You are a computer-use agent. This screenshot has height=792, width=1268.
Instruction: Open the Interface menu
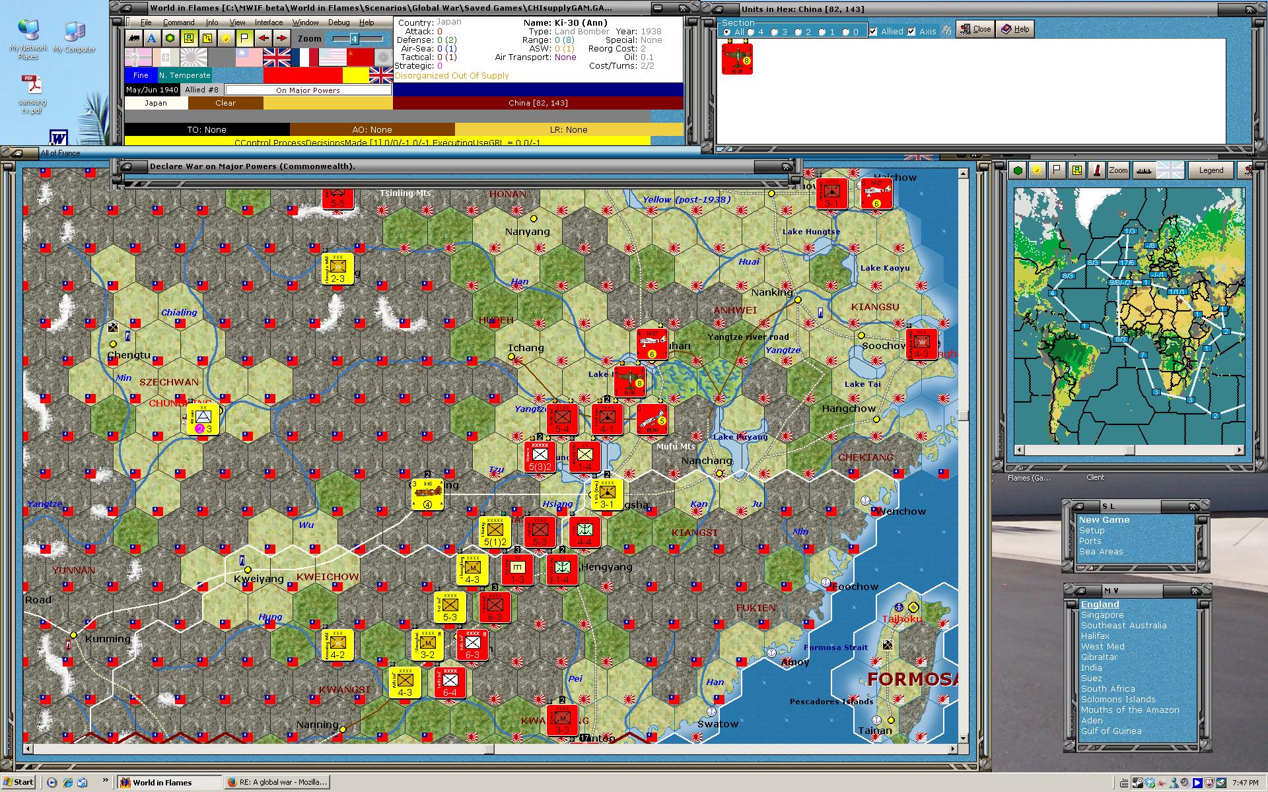click(269, 22)
